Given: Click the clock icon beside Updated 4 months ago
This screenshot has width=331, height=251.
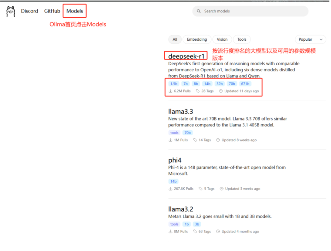Looking at the screenshot, I should [218, 232].
